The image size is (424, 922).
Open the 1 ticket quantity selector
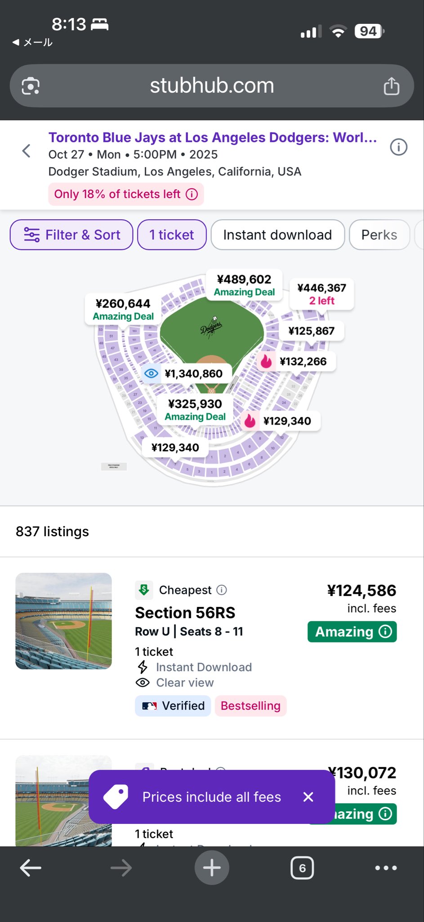(x=172, y=235)
